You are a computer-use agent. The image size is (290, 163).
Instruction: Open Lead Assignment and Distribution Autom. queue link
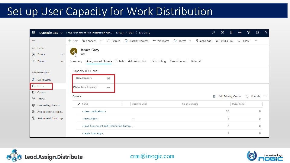coord(107,126)
